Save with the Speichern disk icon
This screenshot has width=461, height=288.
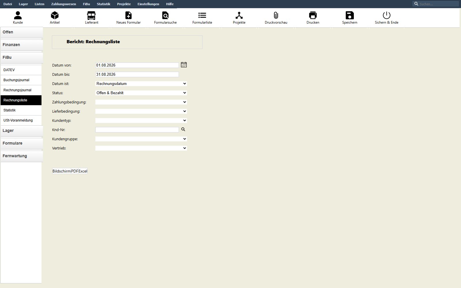350,15
